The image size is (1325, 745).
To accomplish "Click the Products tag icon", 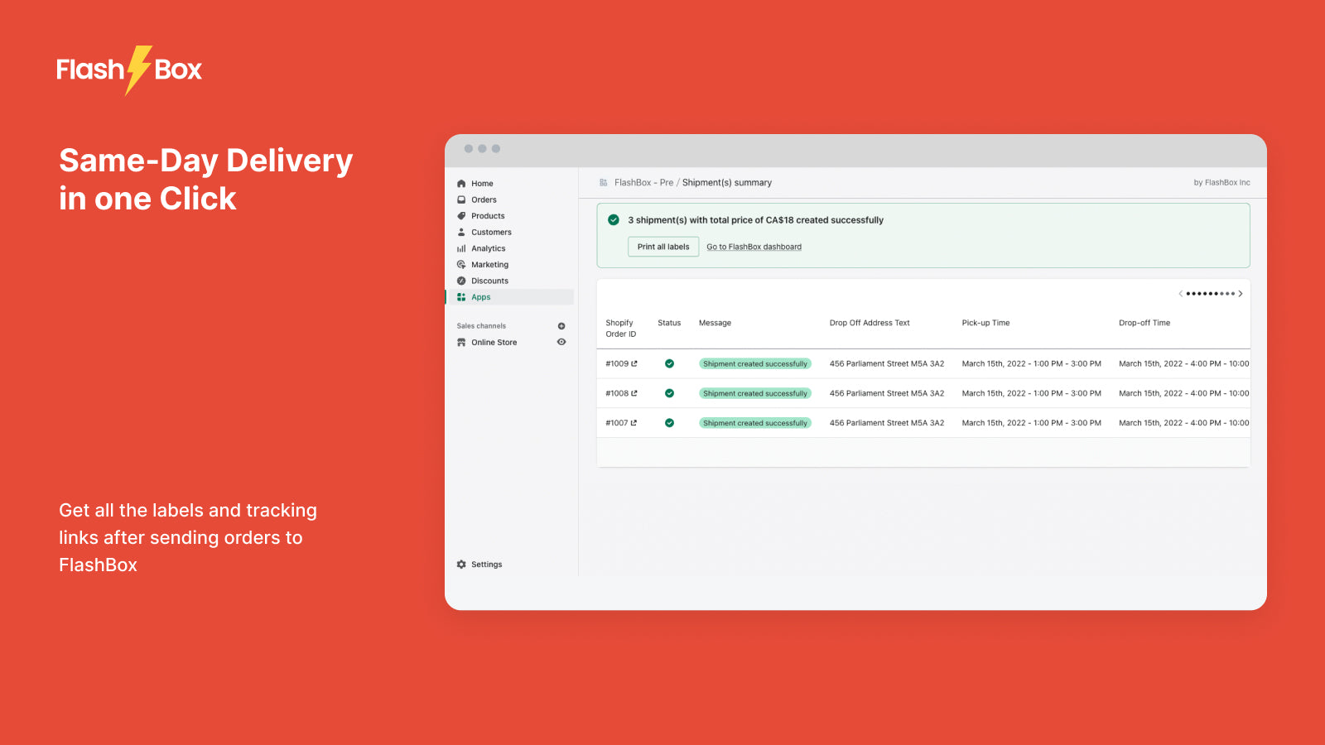I will click(461, 216).
